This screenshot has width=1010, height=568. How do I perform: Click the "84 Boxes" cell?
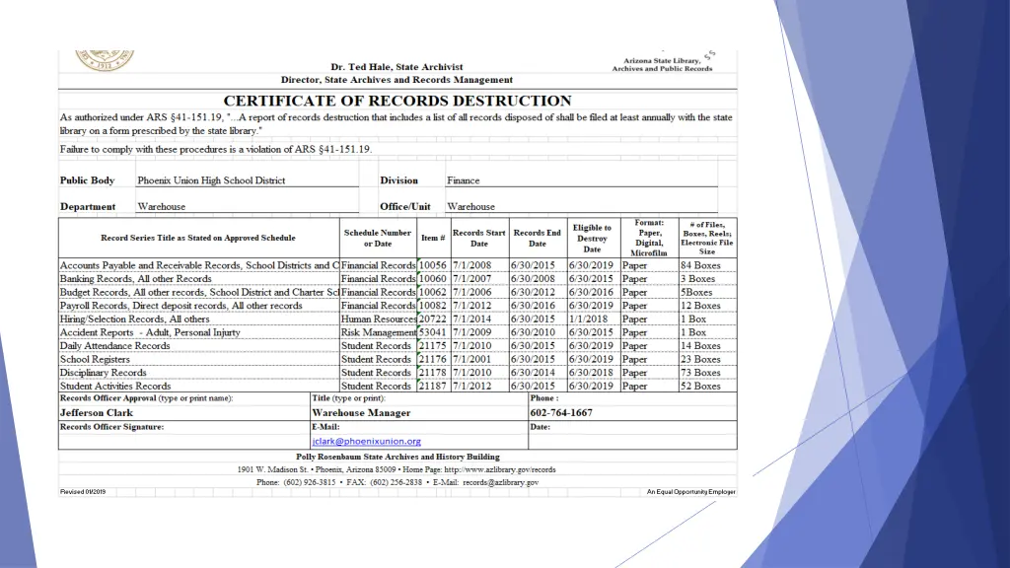coord(700,265)
